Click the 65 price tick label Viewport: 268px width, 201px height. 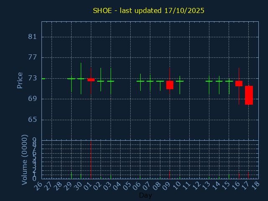33,120
